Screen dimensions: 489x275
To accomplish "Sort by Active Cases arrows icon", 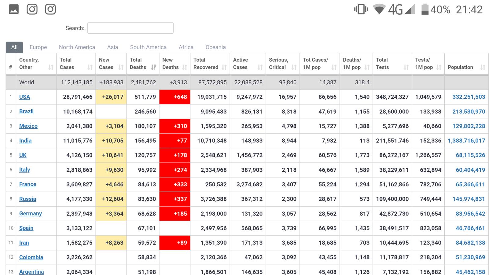I will (260, 67).
